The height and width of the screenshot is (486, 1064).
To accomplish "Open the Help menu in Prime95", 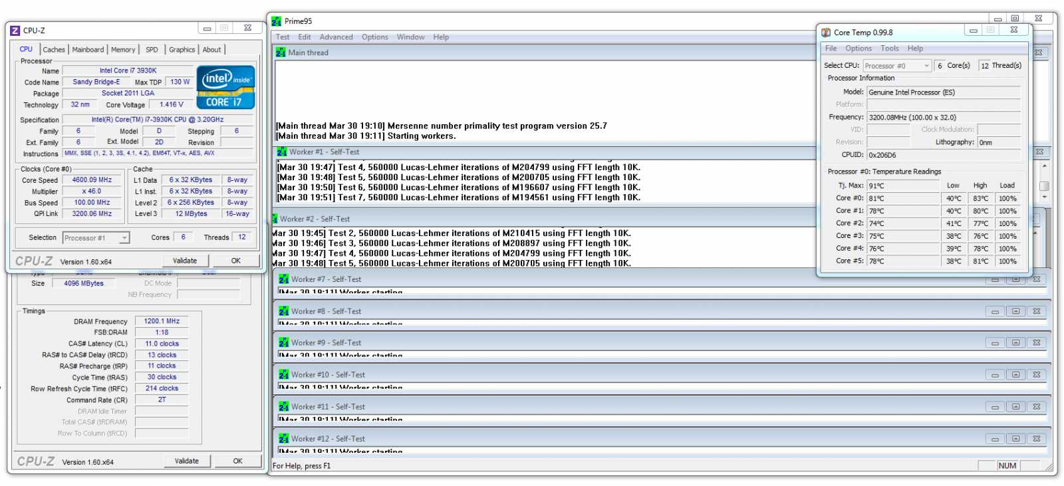I will pyautogui.click(x=441, y=37).
